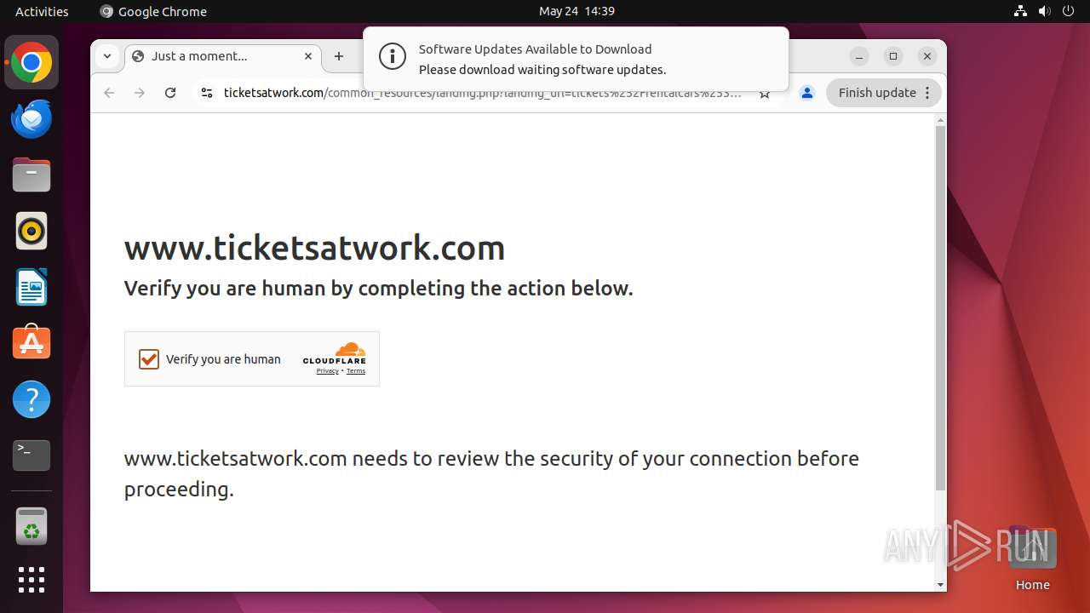Open the Chrome profile avatar
The image size is (1090, 613).
(807, 93)
